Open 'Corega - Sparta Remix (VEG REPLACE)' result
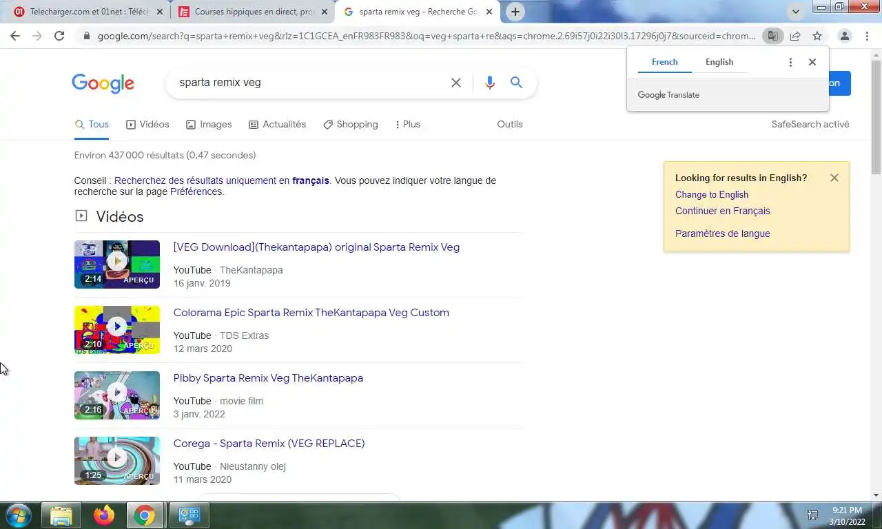 point(269,444)
